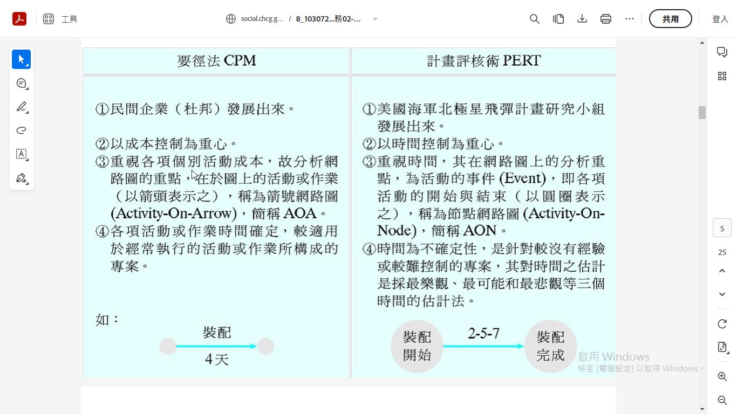This screenshot has height=414, width=737.
Task: Click the 要徑法 CPM column heading
Action: point(216,61)
